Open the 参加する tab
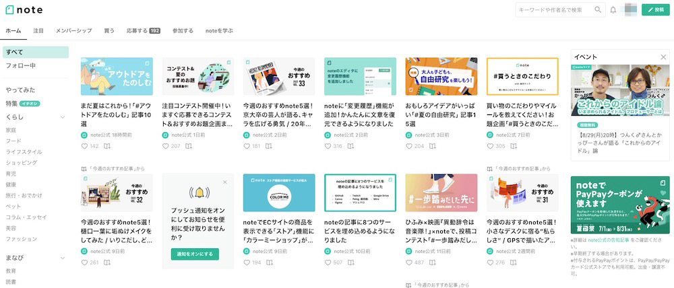Screen dimensions: 674x288 pyautogui.click(x=183, y=31)
